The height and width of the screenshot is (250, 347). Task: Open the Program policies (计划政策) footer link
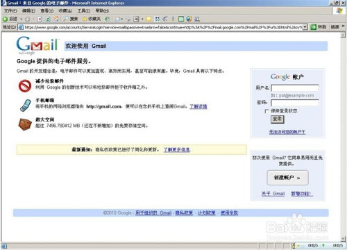point(207,213)
